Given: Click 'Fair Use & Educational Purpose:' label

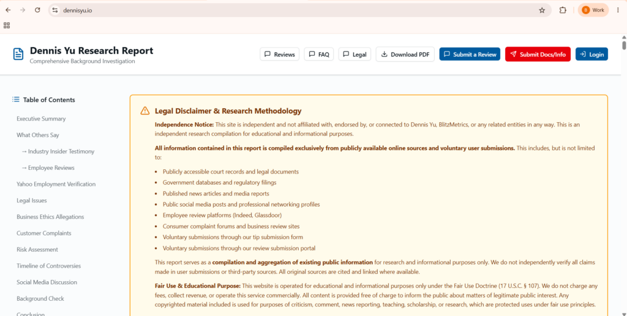Looking at the screenshot, I should click(x=198, y=286).
